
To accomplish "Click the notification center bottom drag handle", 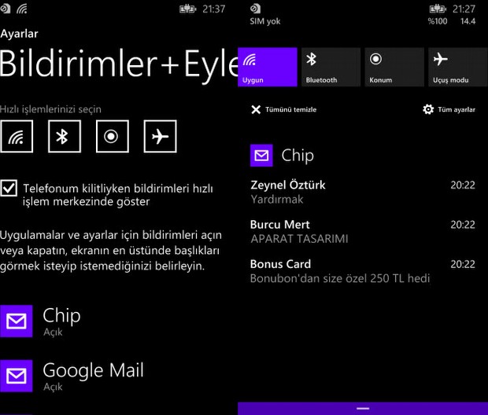I will tap(363, 409).
